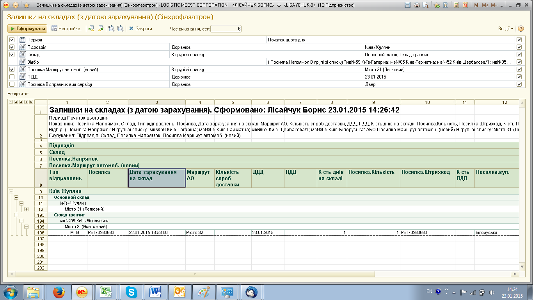Screen dimensions: 533x300
Task: Open the small dropdown arrow after M-
Action: click(x=501, y=5)
